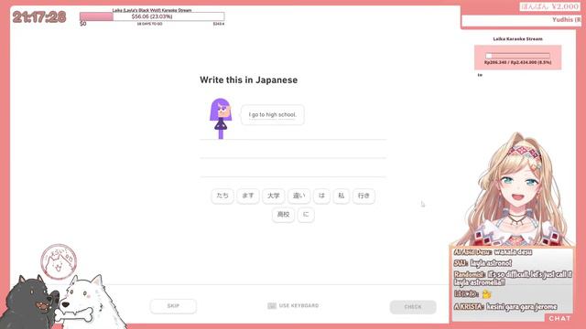Pick the 違い word tile

click(298, 196)
